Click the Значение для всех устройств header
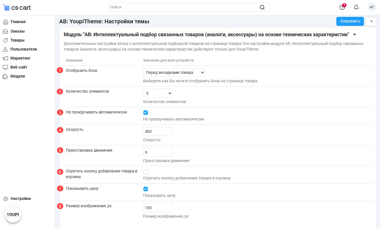Image resolution: width=380 pixels, height=228 pixels. [168, 60]
